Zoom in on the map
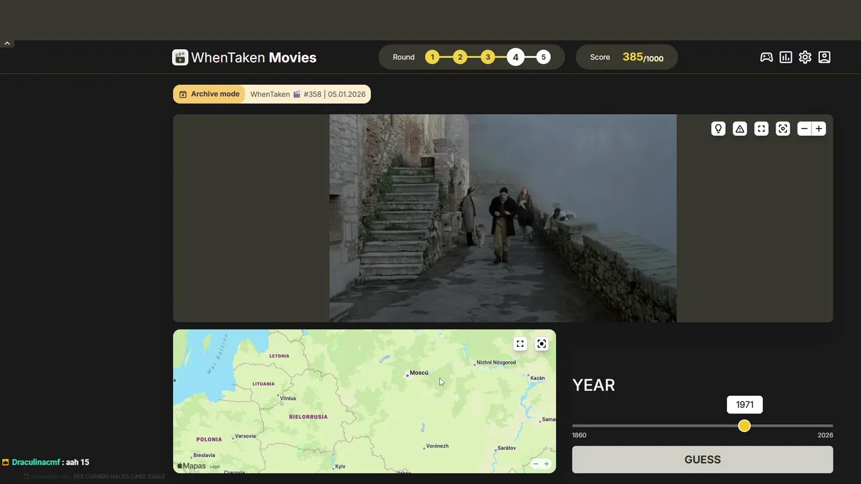 pyautogui.click(x=546, y=464)
